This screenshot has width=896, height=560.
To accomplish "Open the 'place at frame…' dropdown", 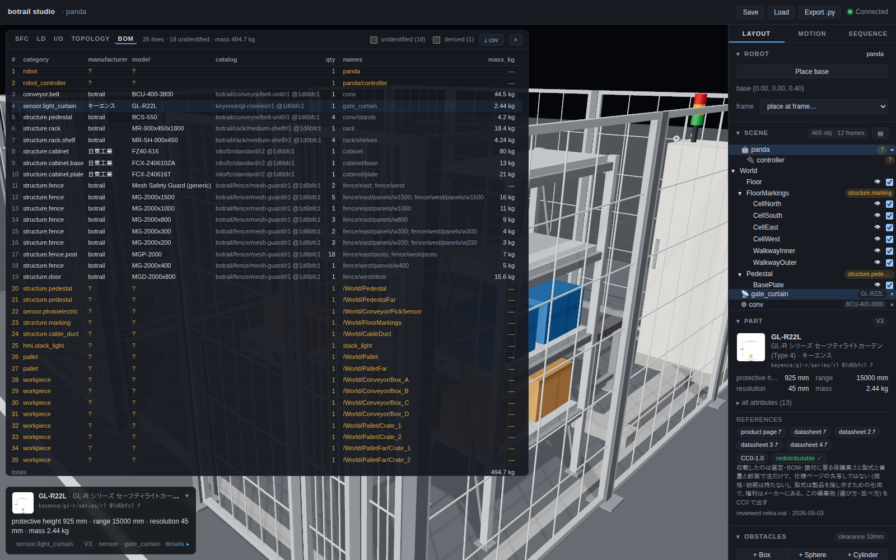I will tap(824, 106).
